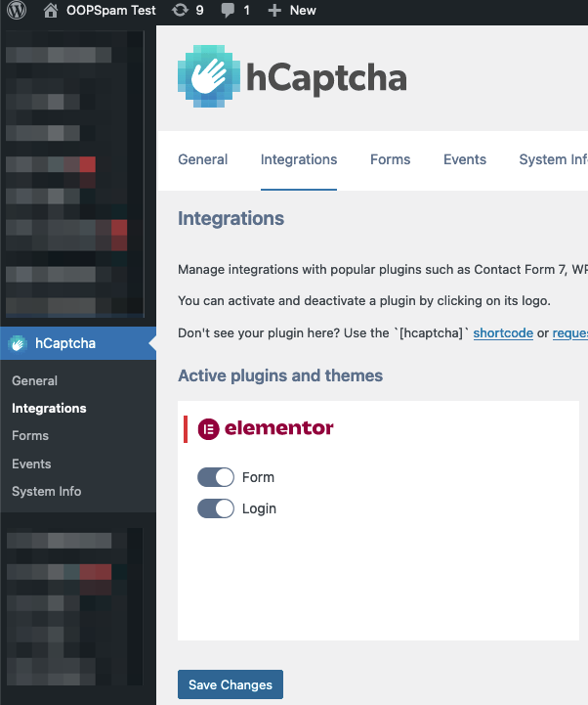Open Events in sidebar submenu
Screen dimensions: 588x705
point(31,464)
